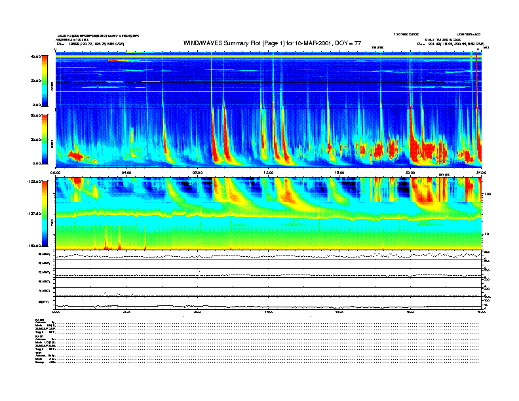
Task: Click the RAD2 color scale bar
Action: 45,81
